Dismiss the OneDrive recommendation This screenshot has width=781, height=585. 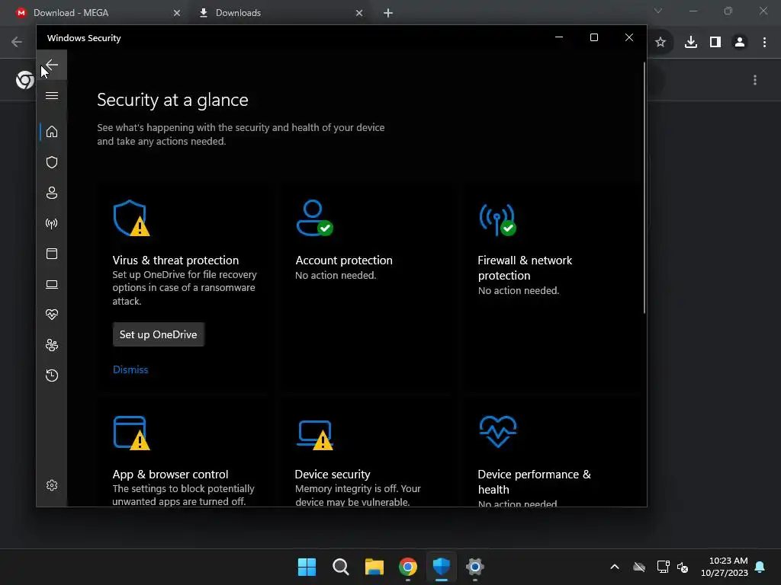(130, 369)
